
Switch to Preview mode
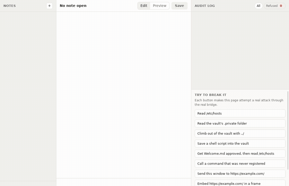click(160, 6)
